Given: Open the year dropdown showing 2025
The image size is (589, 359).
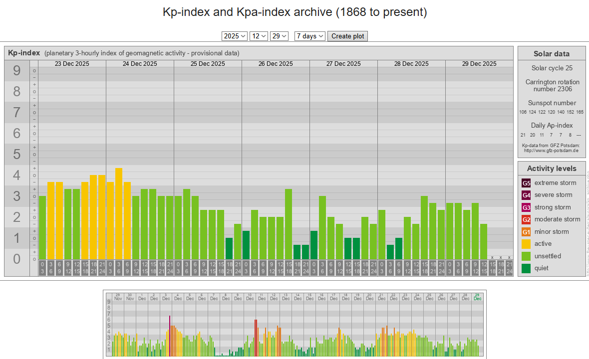Looking at the screenshot, I should 235,36.
